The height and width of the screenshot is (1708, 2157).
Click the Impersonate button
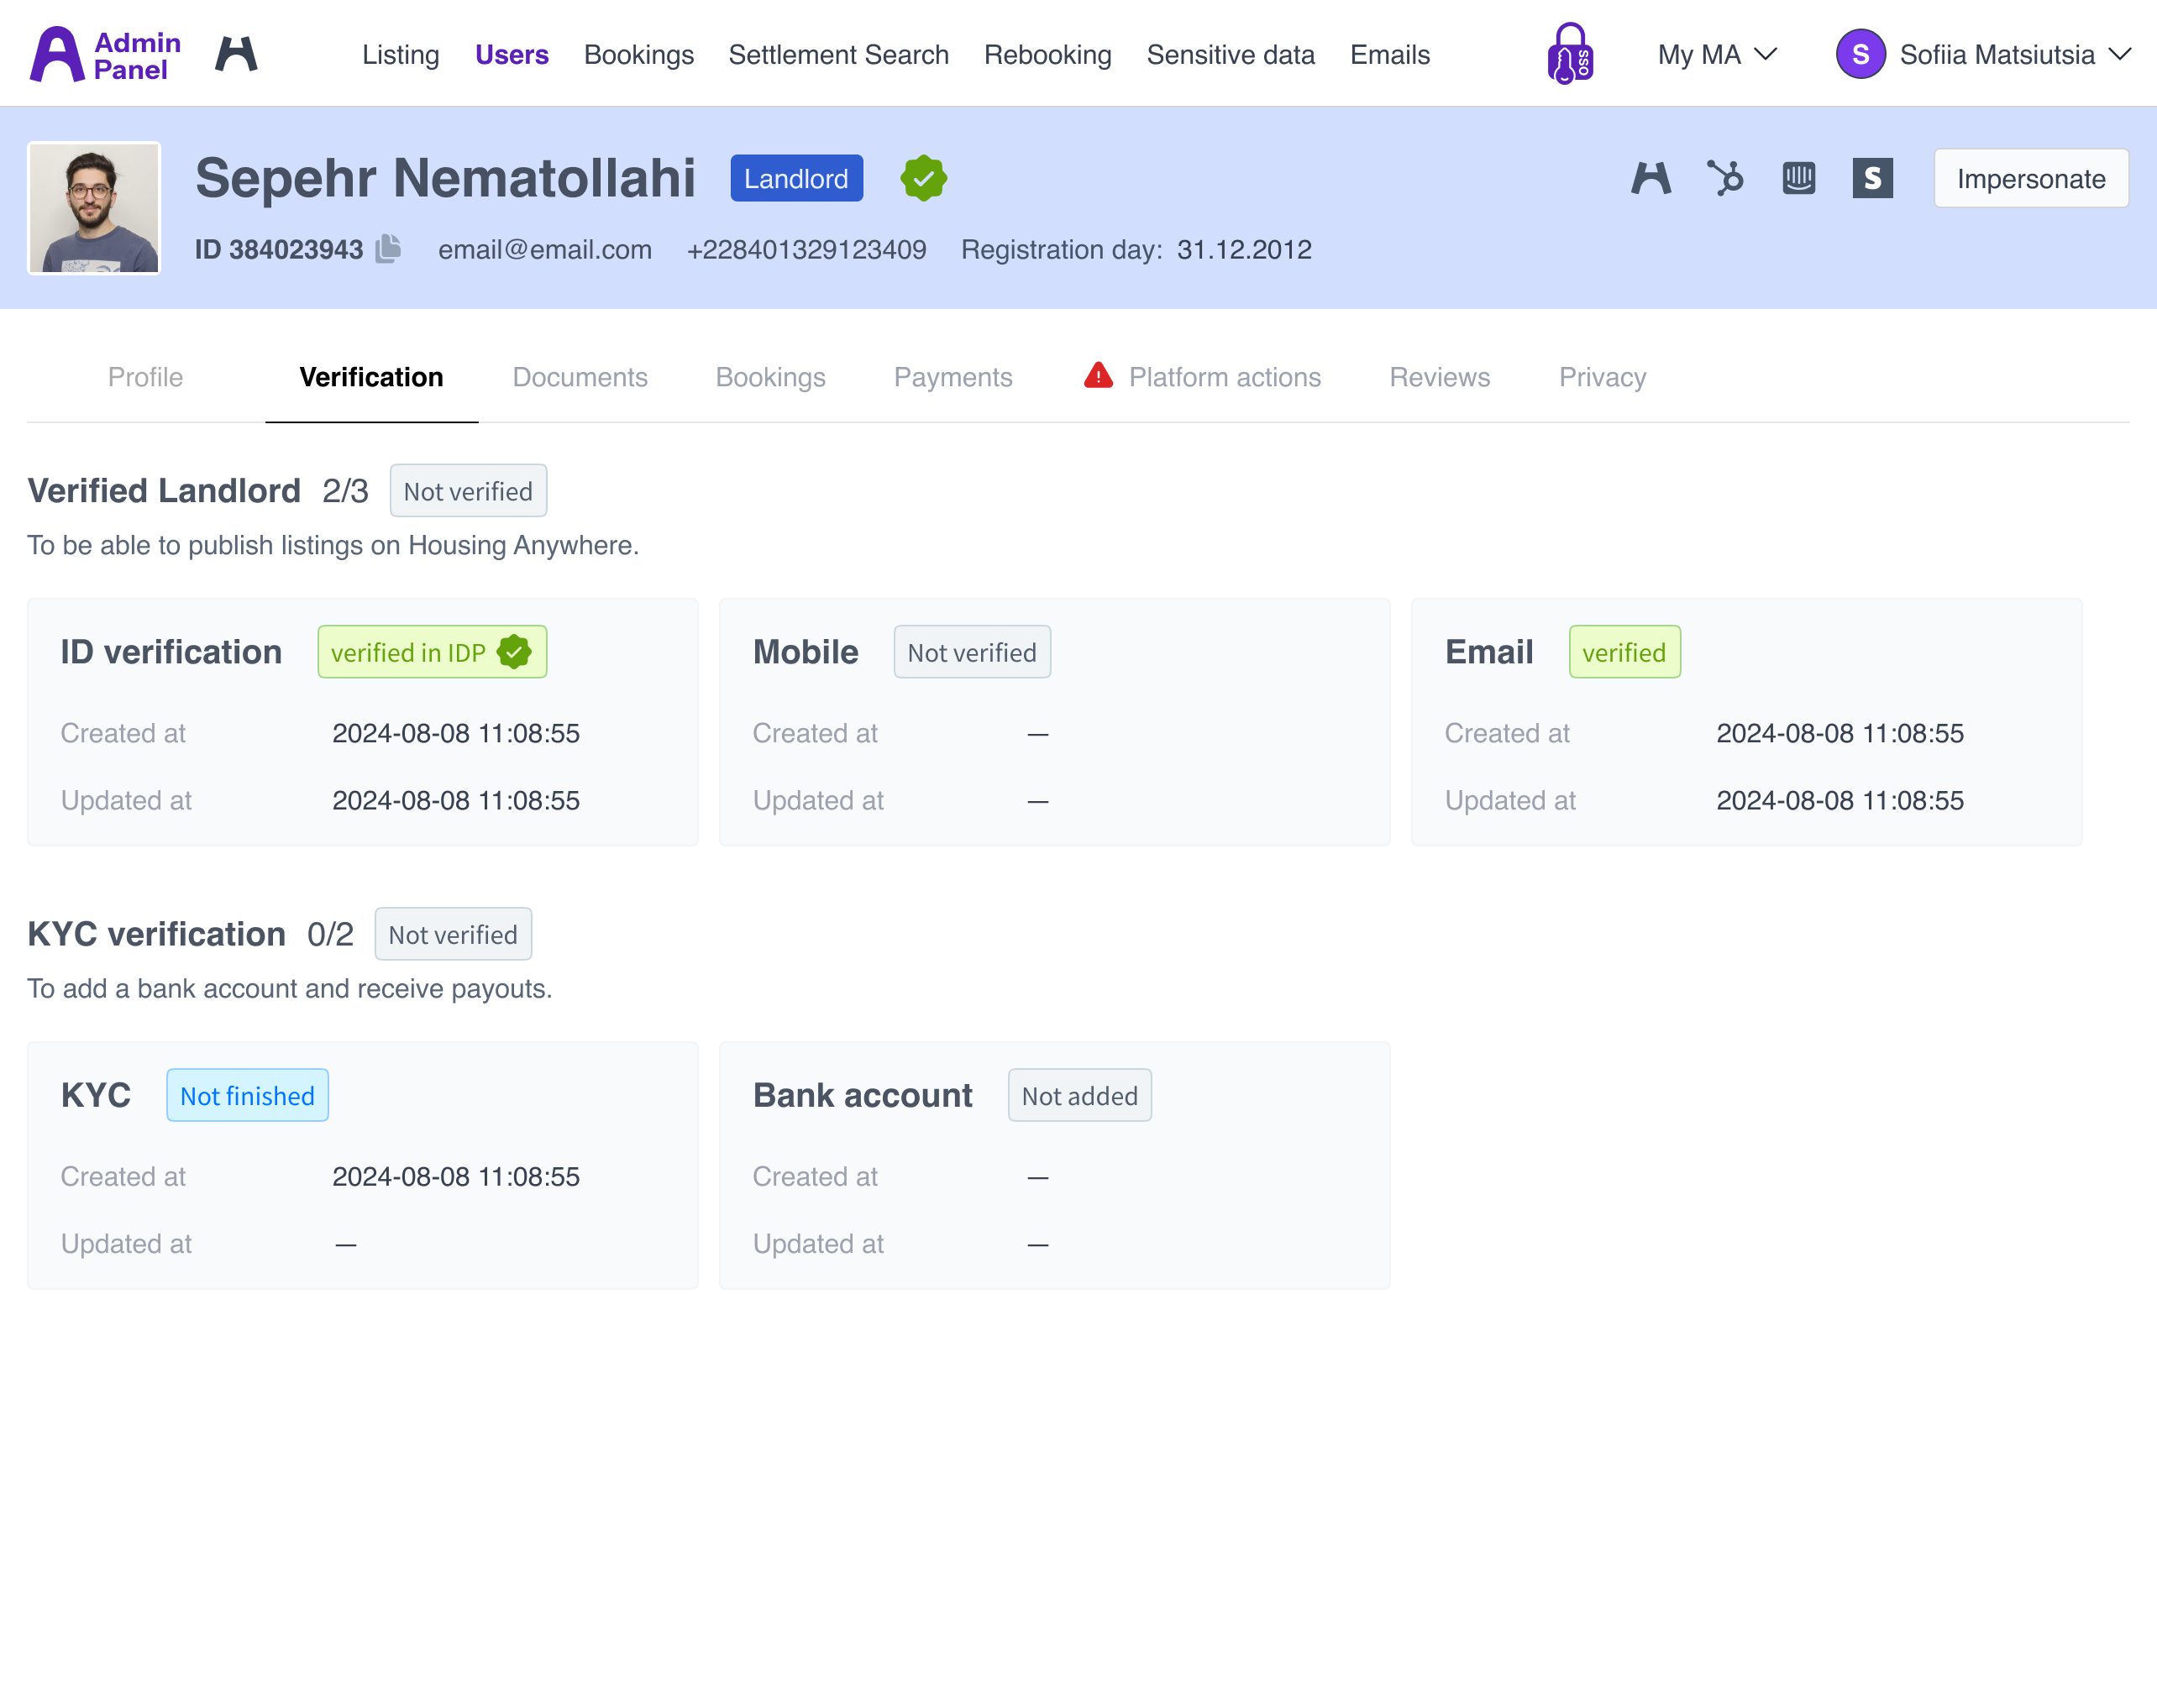[2030, 179]
